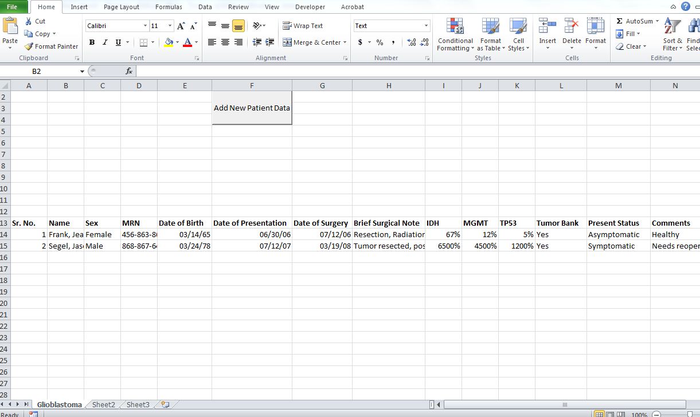Click the yellow Fill Color swatch

click(x=169, y=42)
